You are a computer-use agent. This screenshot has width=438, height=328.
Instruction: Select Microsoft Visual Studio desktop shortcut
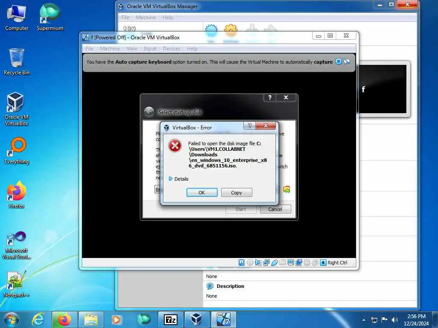pyautogui.click(x=17, y=246)
